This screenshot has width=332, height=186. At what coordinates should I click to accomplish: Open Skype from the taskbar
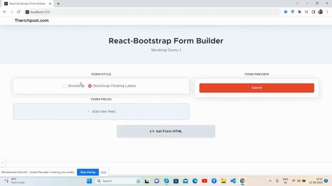coord(167,181)
